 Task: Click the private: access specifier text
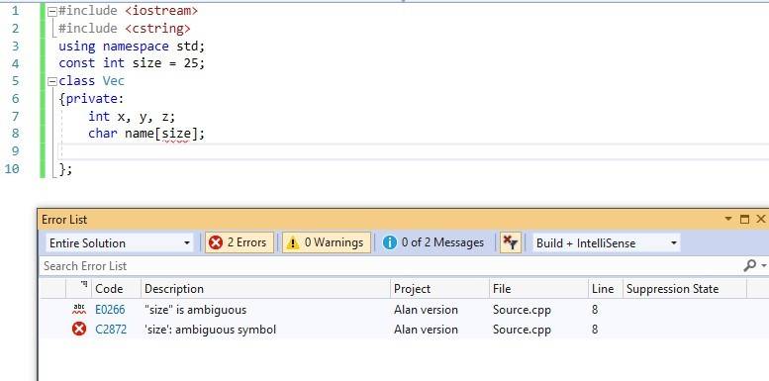(x=95, y=99)
